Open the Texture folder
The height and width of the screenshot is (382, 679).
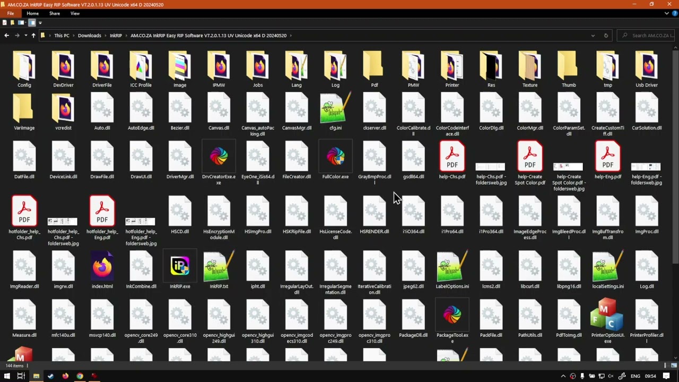[x=530, y=70]
